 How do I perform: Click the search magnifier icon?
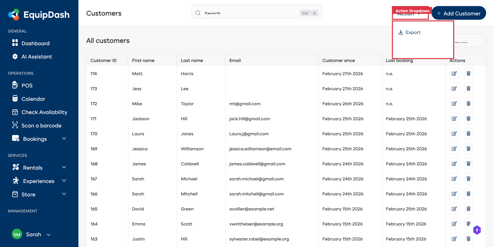coord(198,13)
